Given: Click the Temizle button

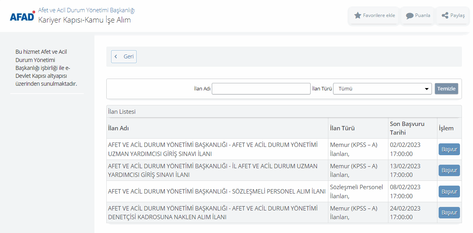Looking at the screenshot, I should click(x=446, y=88).
